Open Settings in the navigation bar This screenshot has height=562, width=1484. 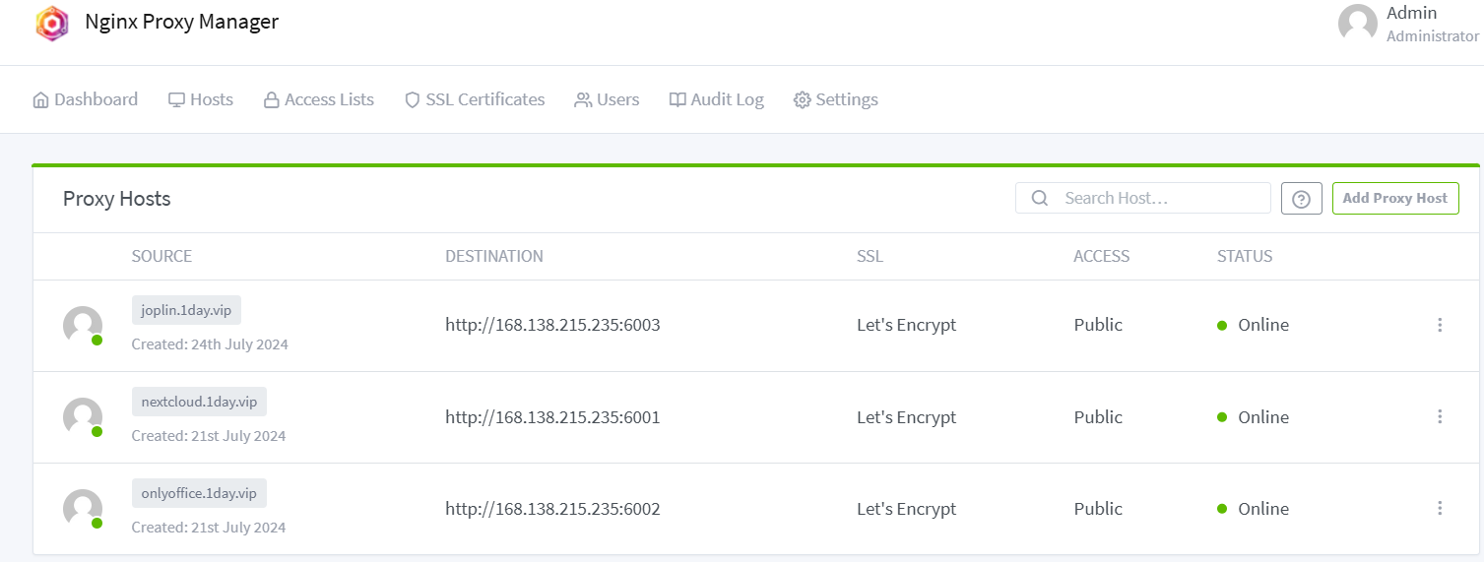click(x=836, y=99)
